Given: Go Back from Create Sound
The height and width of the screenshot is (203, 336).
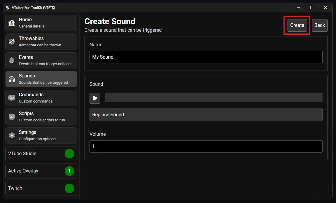Looking at the screenshot, I should [319, 25].
